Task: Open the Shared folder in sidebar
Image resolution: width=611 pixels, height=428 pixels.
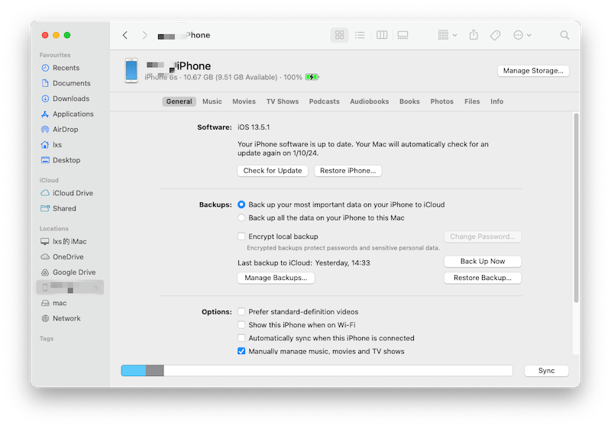Action: click(x=64, y=208)
